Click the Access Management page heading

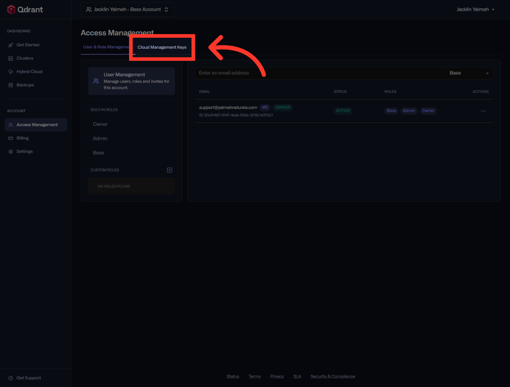pyautogui.click(x=117, y=33)
